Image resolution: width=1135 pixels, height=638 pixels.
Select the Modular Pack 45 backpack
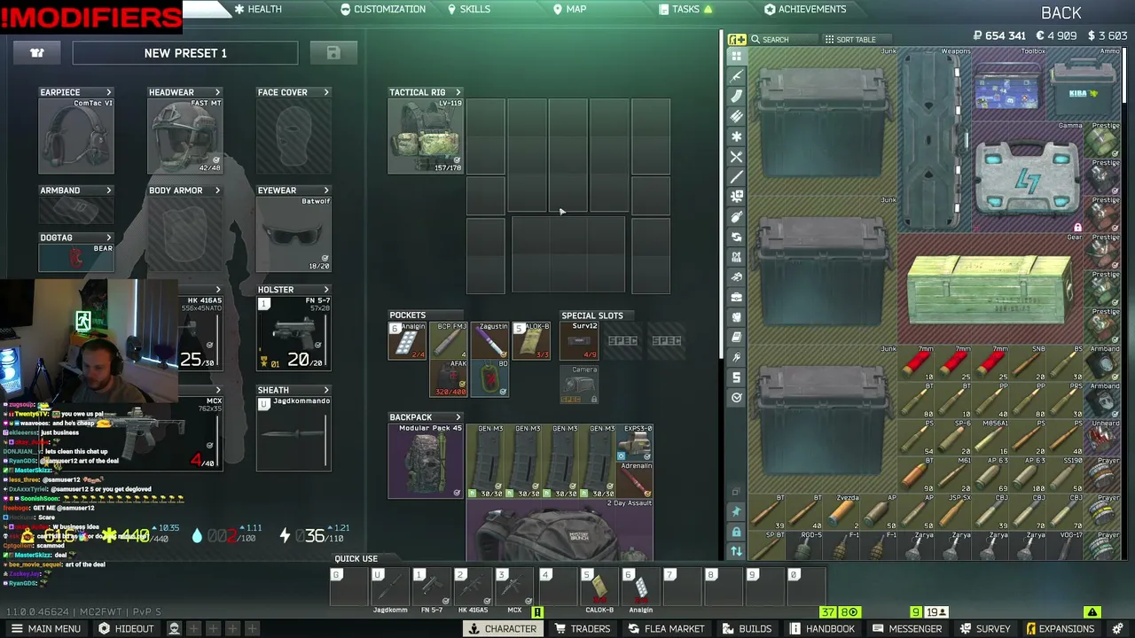pyautogui.click(x=426, y=461)
